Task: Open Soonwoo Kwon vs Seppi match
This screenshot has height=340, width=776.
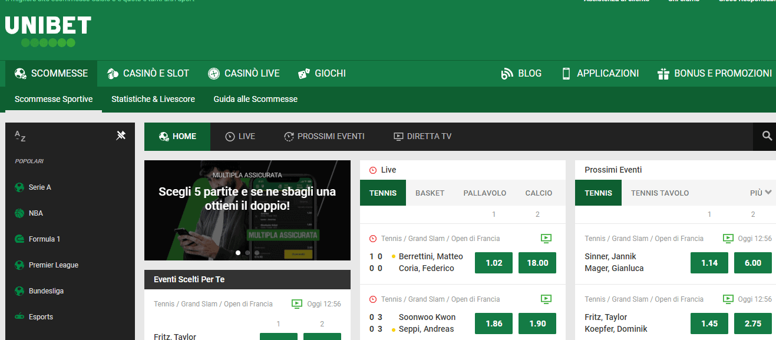Action: [x=428, y=323]
